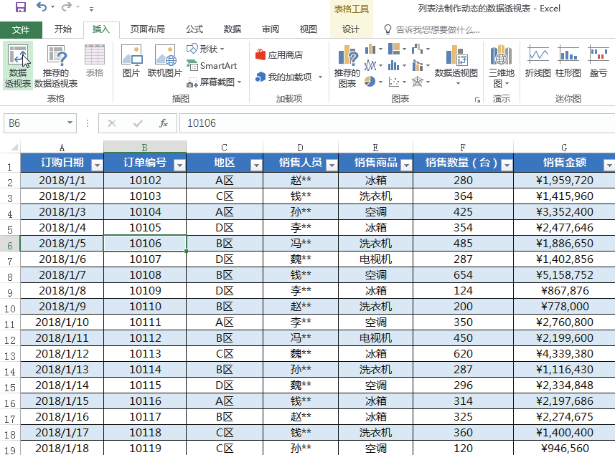615x455 pixels.
Task: Open filter dropdown for 销售人员 column
Action: [x=332, y=166]
